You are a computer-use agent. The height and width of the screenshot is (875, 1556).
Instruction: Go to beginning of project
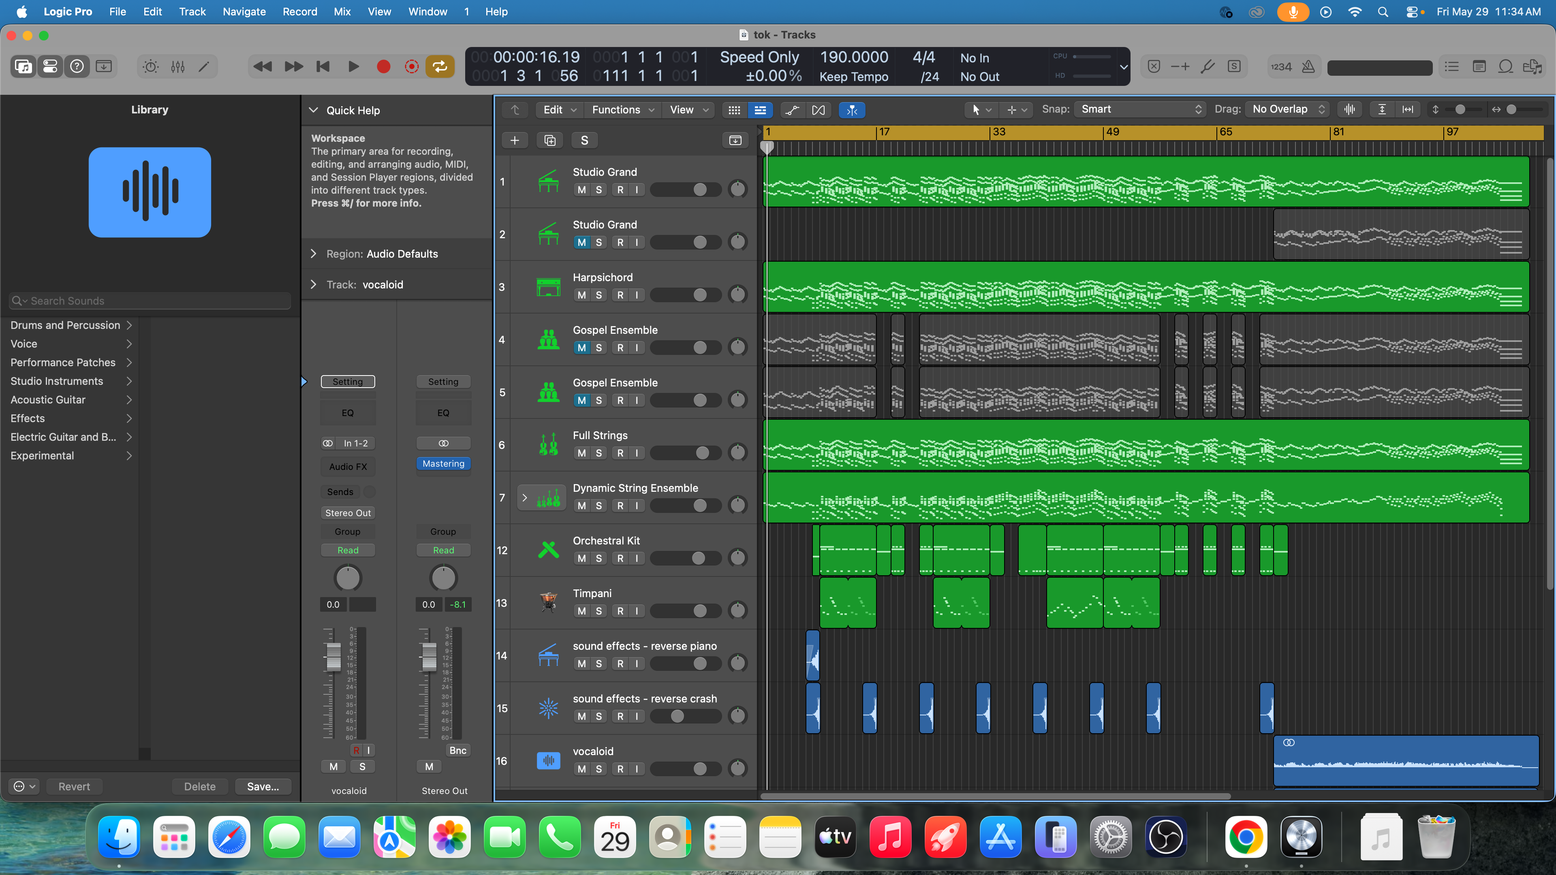(323, 66)
